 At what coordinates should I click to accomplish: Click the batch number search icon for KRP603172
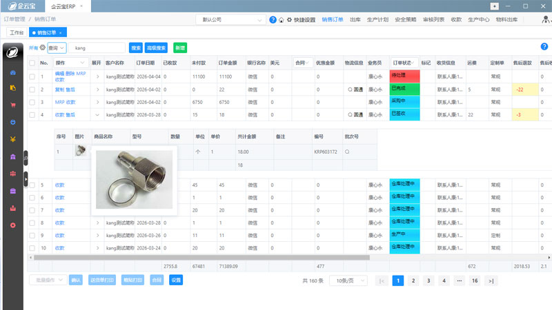tap(347, 152)
